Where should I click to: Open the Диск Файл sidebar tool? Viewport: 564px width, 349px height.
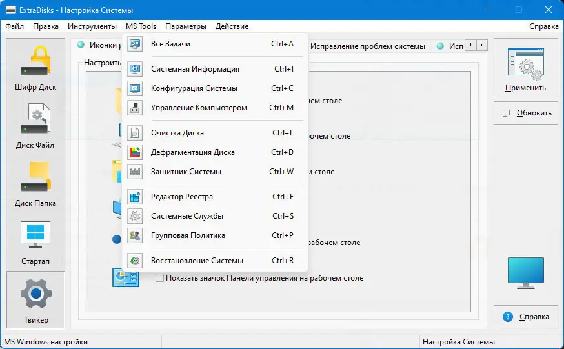35,126
